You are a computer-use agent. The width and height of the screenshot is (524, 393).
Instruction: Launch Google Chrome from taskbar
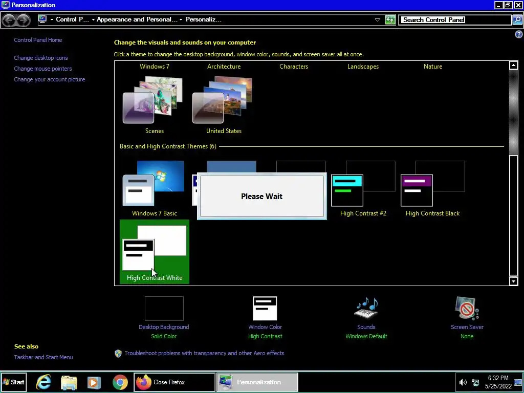(120, 382)
